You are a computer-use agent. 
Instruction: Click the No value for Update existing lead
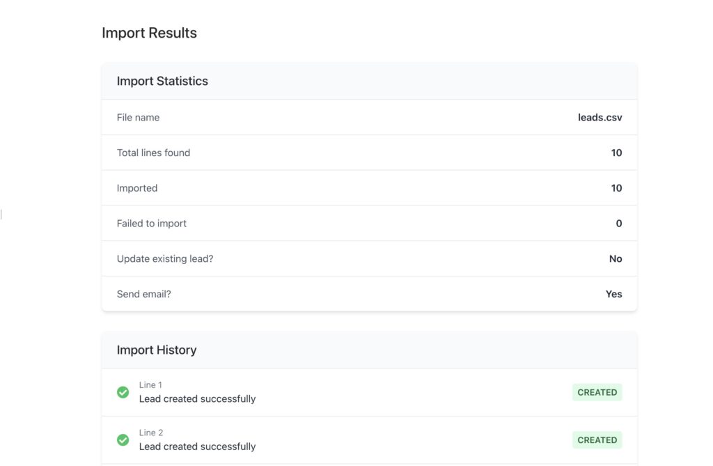[616, 258]
